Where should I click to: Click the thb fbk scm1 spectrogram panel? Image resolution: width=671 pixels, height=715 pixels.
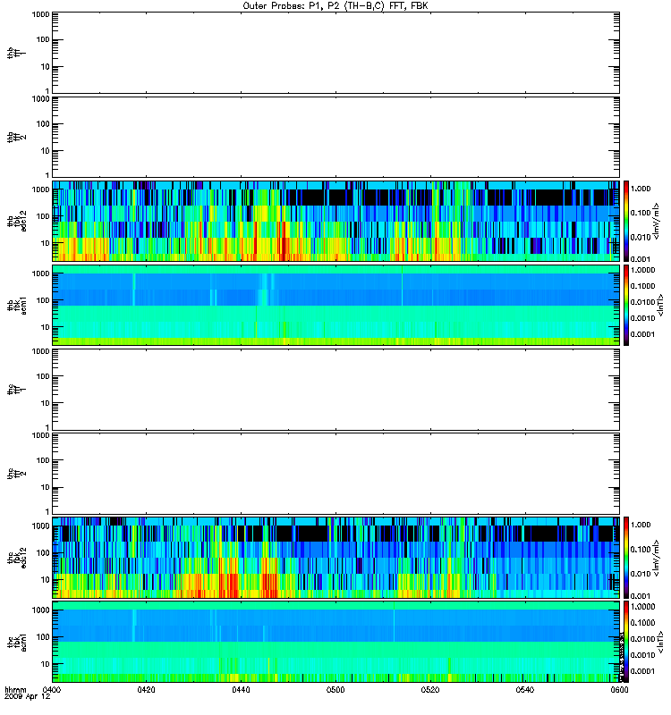335,305
